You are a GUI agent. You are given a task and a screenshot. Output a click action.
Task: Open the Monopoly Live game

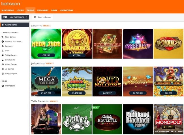tap(168, 119)
